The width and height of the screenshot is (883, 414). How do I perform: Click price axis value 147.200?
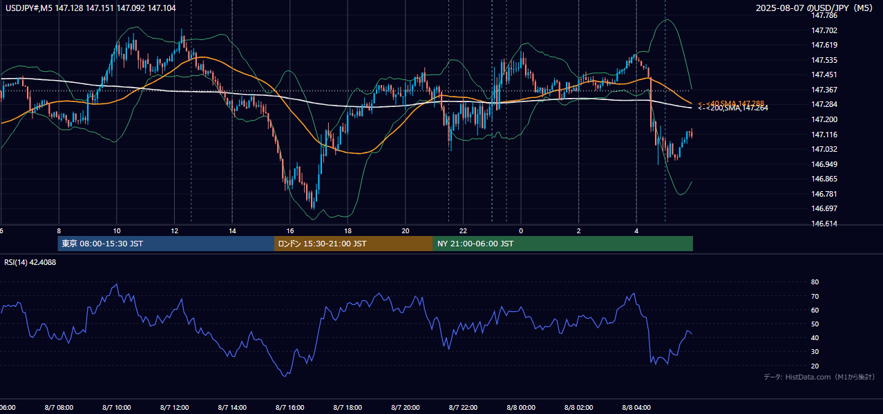824,119
